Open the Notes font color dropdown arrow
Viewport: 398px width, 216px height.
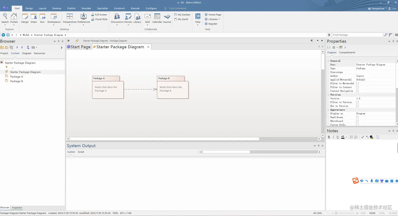(346, 137)
